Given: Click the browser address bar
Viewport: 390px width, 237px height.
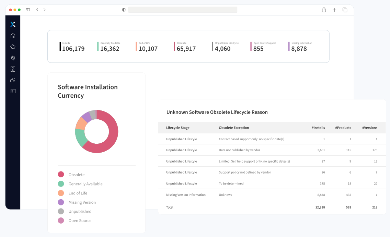Looking at the screenshot, I should click(x=183, y=10).
